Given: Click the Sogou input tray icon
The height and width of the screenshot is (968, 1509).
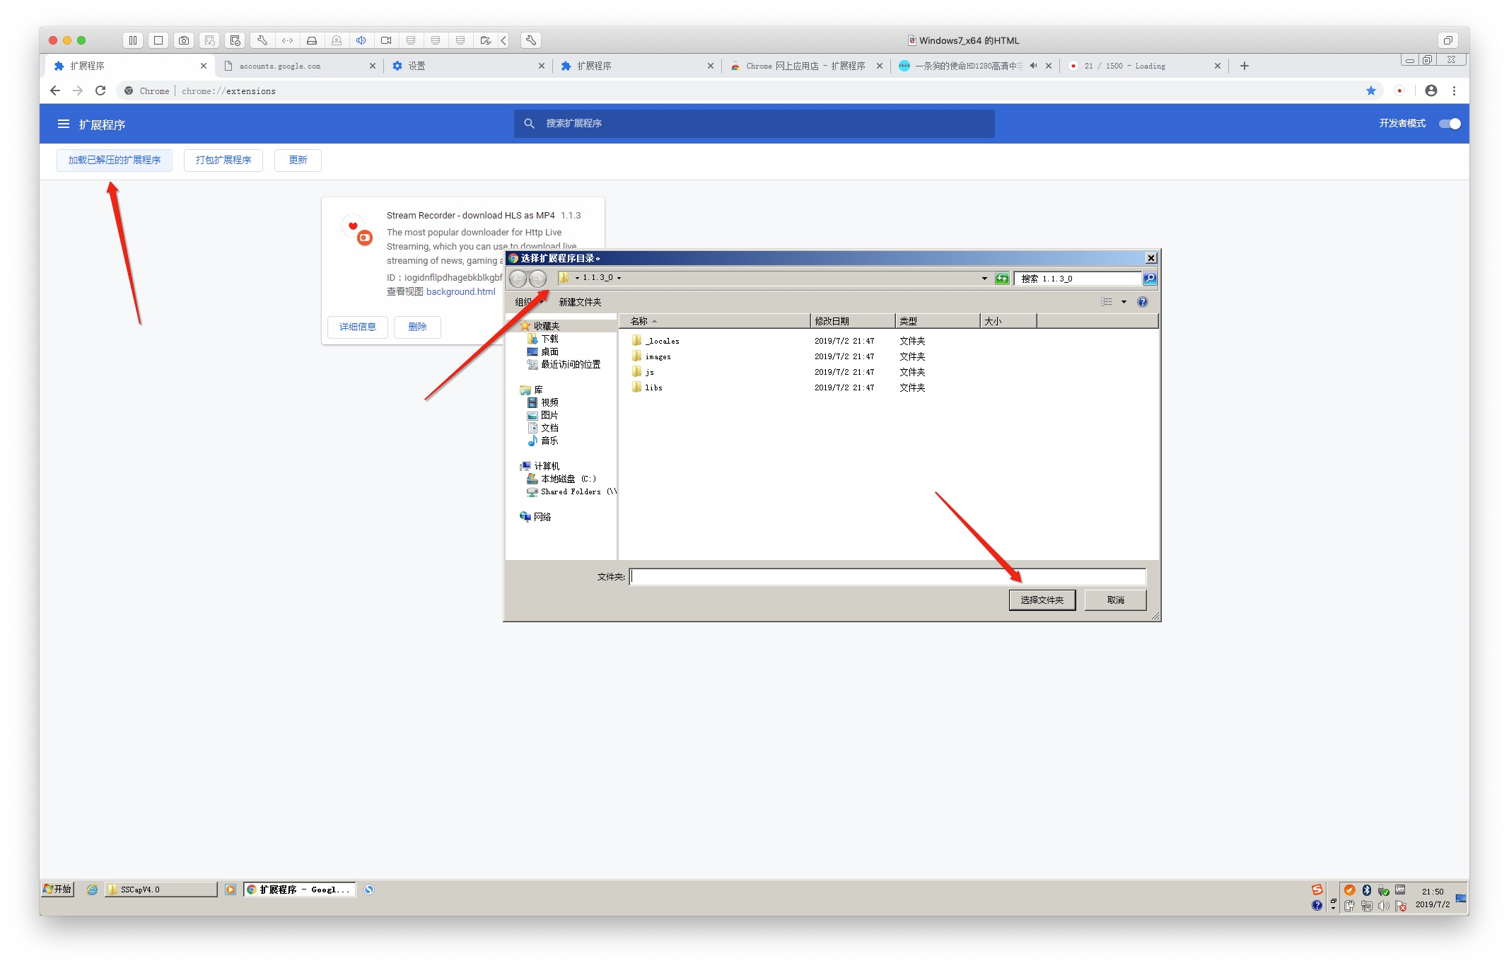Looking at the screenshot, I should [1317, 890].
